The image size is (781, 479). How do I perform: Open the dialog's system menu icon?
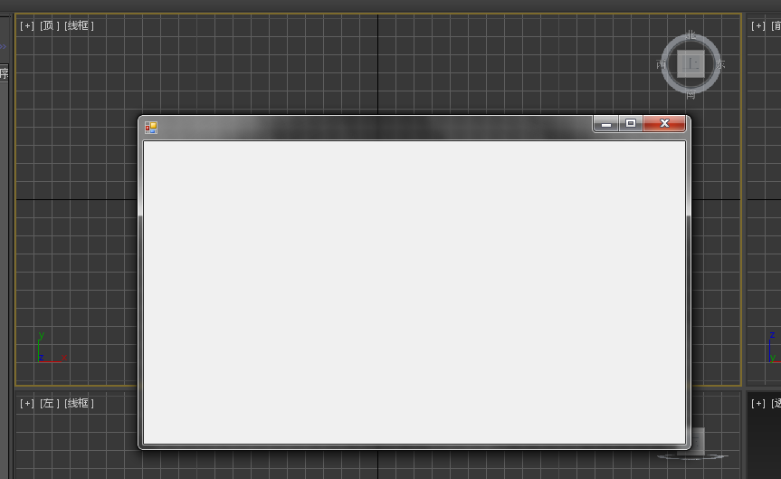point(151,128)
